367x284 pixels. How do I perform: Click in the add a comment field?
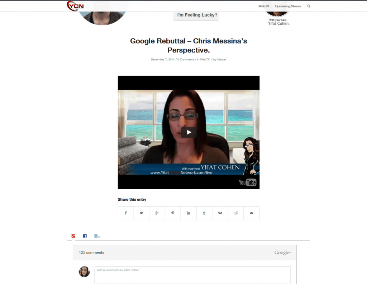click(x=192, y=275)
